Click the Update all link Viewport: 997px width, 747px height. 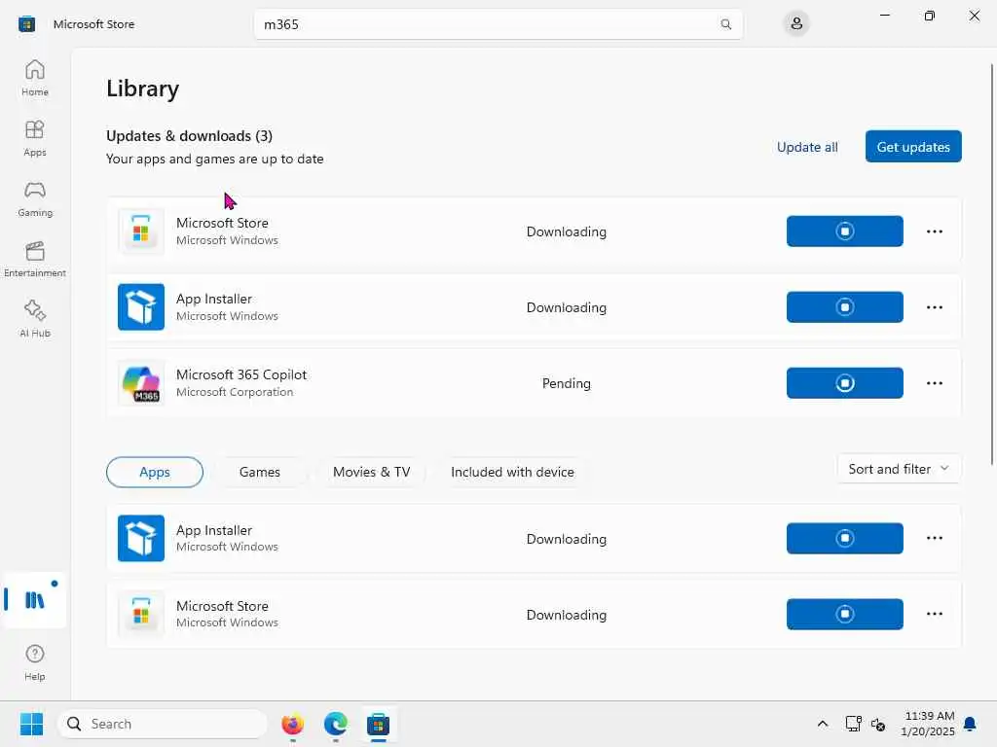click(x=807, y=147)
